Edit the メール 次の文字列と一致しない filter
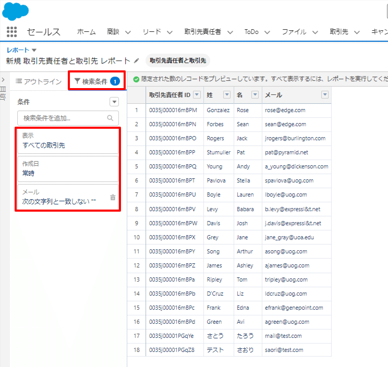The image size is (388, 367). point(68,197)
